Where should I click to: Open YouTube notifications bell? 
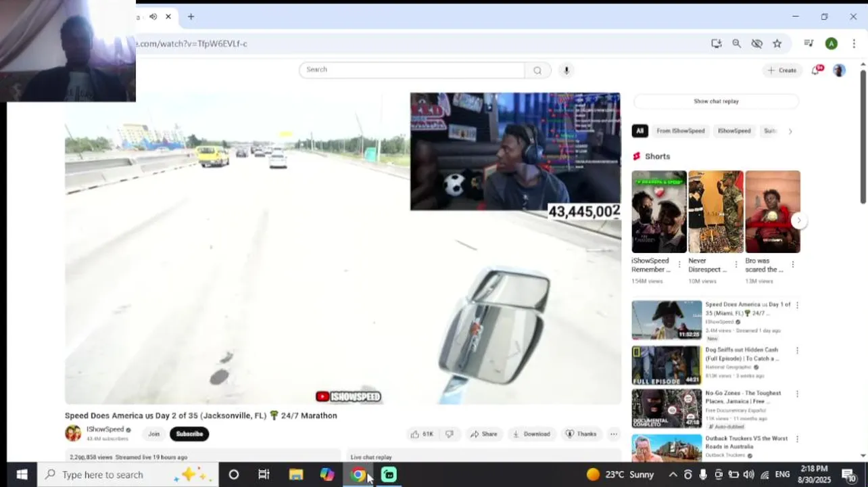[817, 70]
